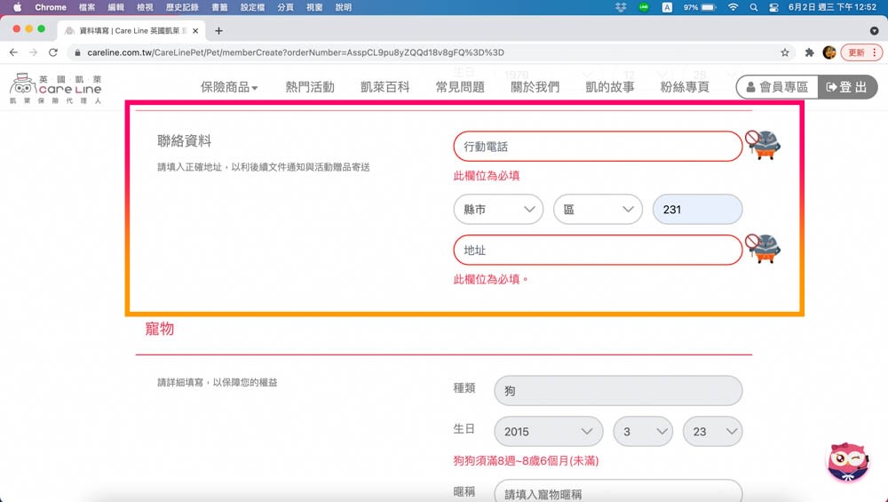
Task: Expand the 縣市 dropdown
Action: tap(498, 209)
